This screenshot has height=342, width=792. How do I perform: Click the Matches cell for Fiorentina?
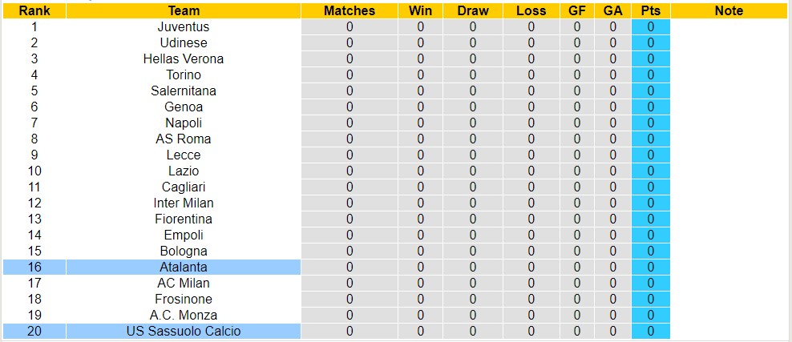(350, 219)
